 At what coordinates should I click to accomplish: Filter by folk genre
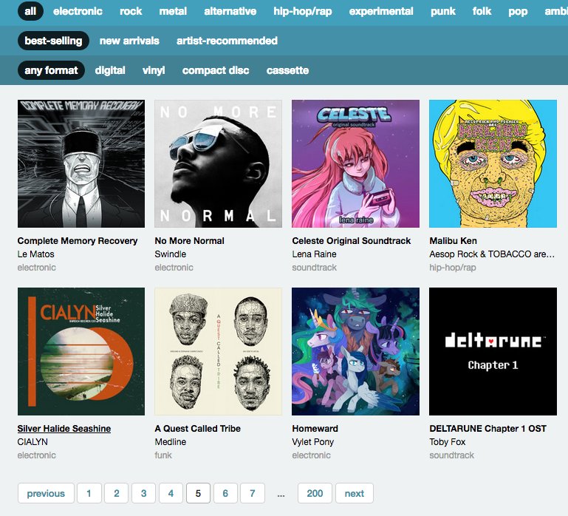(x=482, y=11)
